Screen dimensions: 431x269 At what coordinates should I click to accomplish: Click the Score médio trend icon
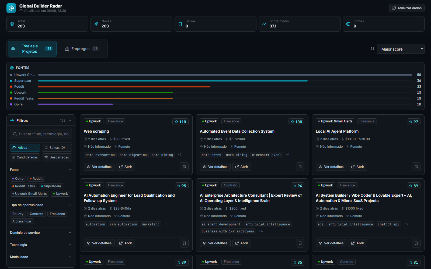pos(264,24)
